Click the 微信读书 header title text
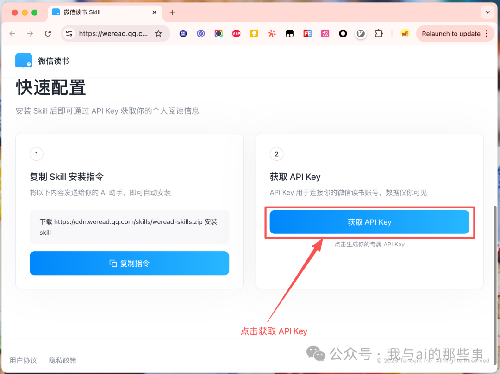 click(x=53, y=61)
